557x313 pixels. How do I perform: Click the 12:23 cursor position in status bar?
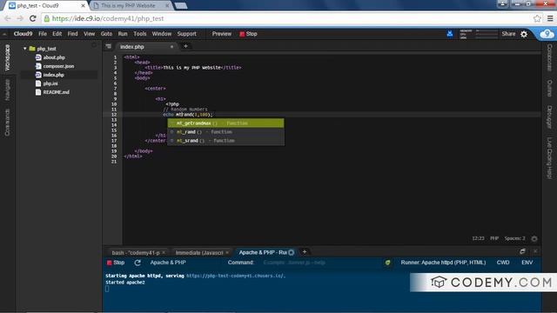point(478,238)
